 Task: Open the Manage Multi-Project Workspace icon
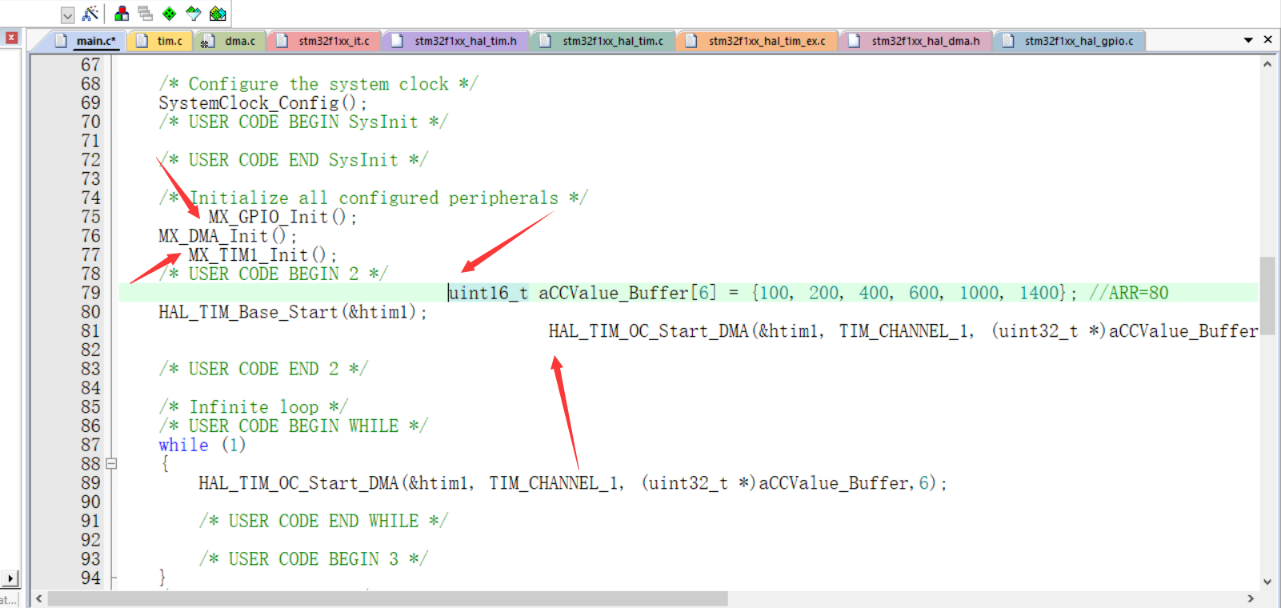(x=146, y=14)
